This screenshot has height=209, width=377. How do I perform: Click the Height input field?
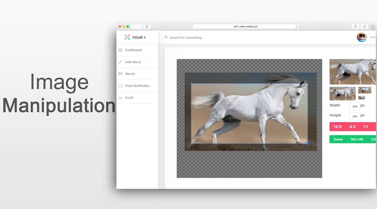tap(354, 116)
